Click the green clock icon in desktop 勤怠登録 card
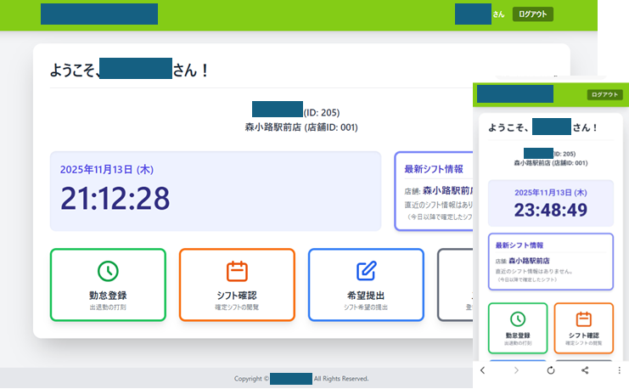Viewport: 629px width, 389px height. [108, 271]
